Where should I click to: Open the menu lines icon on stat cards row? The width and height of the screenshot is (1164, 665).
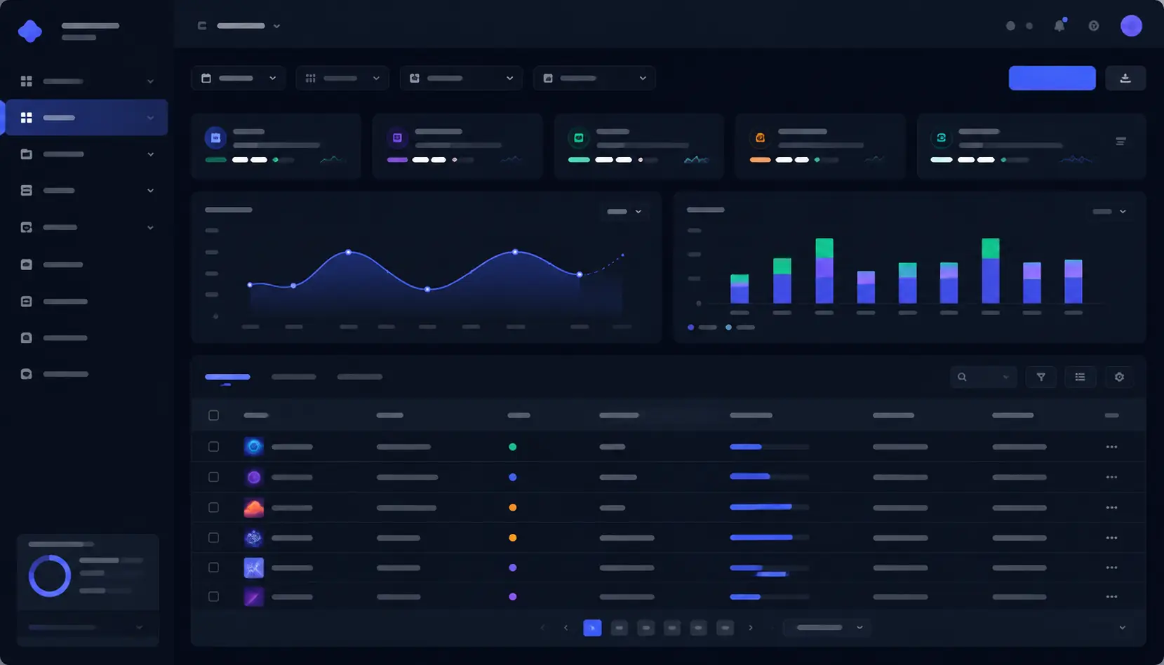(x=1120, y=141)
